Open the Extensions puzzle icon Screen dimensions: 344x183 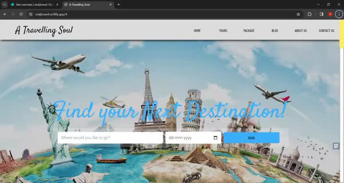310,14
